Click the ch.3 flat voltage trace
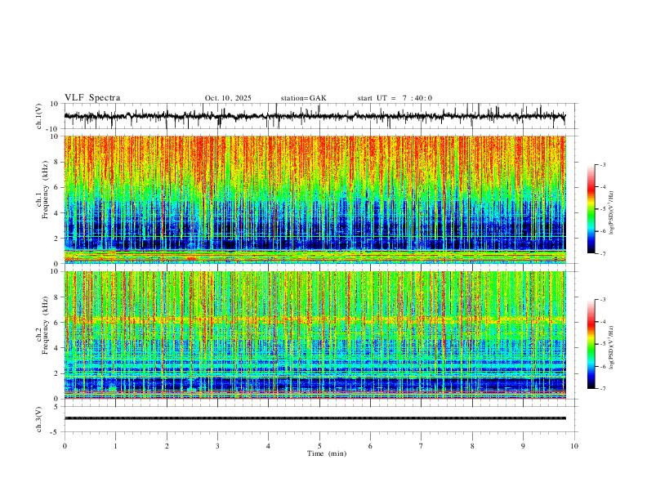This screenshot has width=647, height=500. [x=315, y=418]
